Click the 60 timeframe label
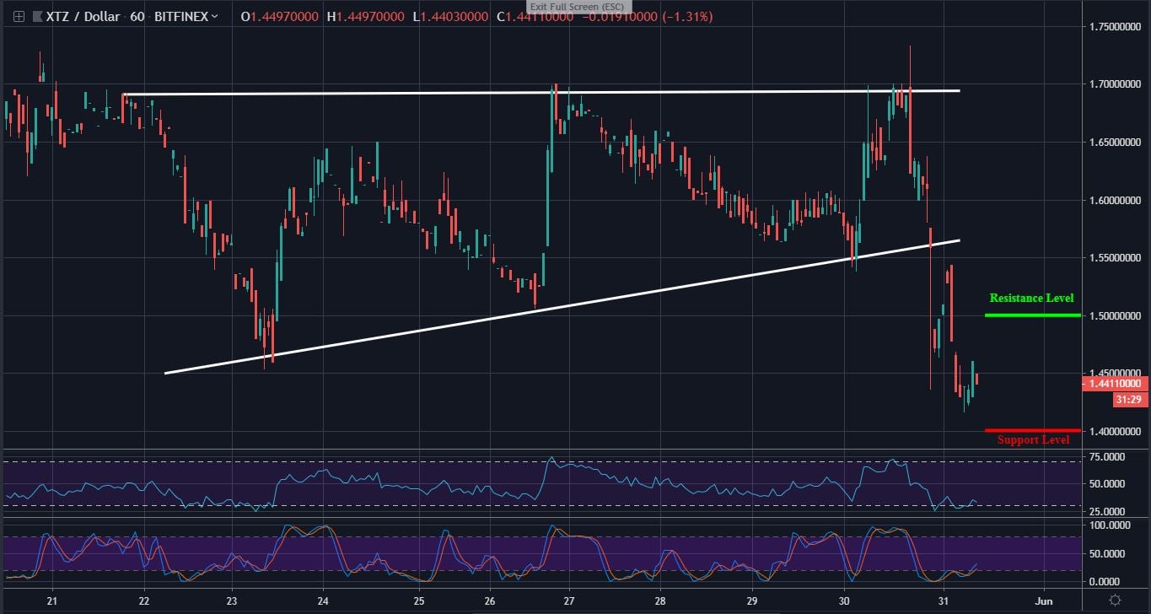 139,15
